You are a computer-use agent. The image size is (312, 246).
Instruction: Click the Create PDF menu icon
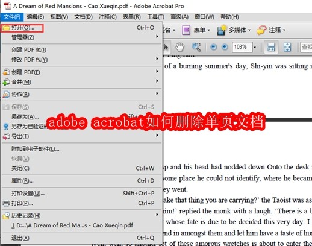[x=6, y=72]
